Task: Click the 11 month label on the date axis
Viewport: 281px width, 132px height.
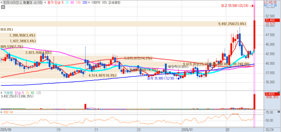Action: point(96,129)
